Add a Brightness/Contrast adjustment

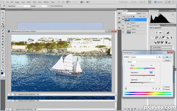point(157,33)
